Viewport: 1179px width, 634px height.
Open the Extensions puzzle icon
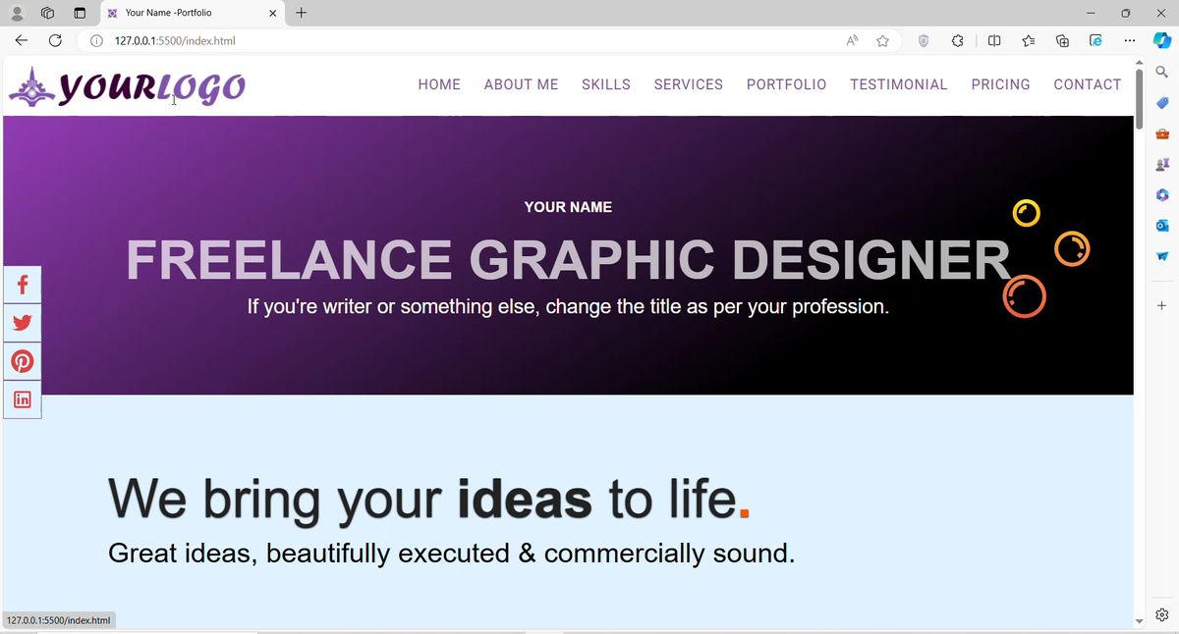pos(957,41)
